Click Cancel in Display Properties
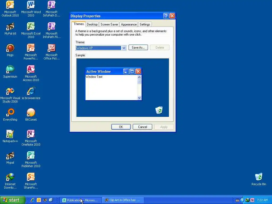This screenshot has height=204, width=272. point(142,127)
